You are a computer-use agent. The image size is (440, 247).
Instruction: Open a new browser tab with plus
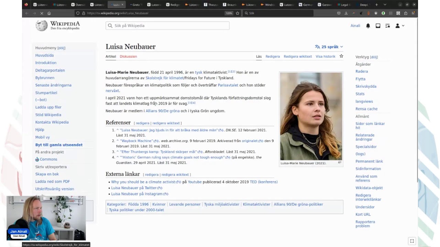coord(377,5)
